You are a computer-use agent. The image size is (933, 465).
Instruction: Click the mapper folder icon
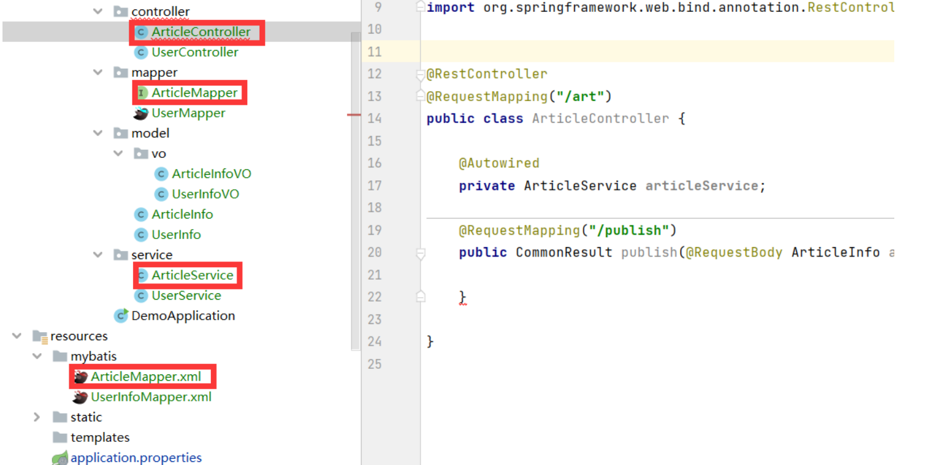tap(120, 72)
